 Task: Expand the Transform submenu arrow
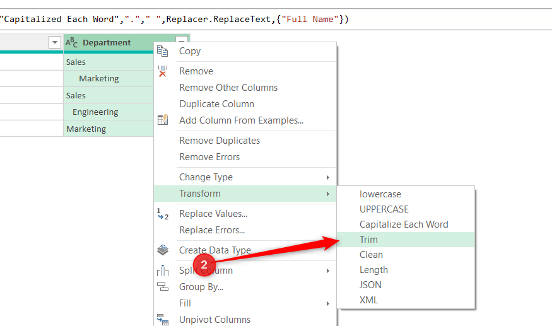point(328,194)
